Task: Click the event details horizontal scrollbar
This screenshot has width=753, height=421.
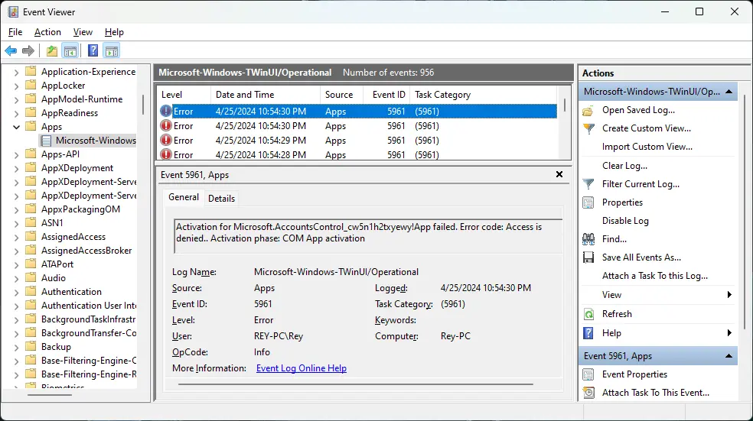Action: click(355, 384)
